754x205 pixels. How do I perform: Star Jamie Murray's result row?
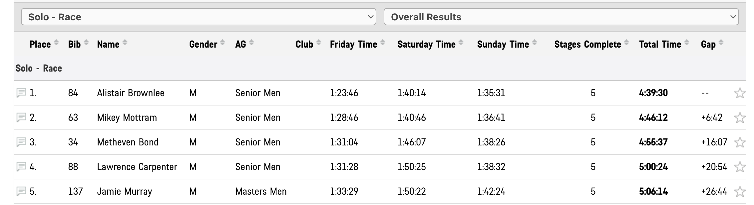pyautogui.click(x=739, y=191)
